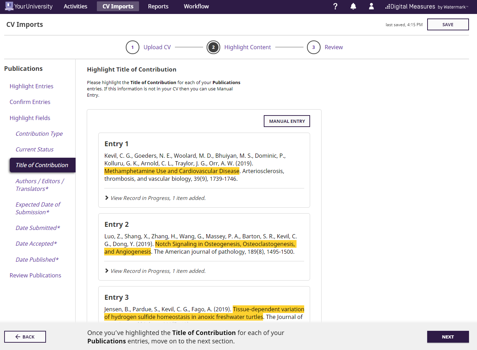Viewport: 477px width, 350px height.
Task: Open the user profile icon
Action: coord(371,6)
